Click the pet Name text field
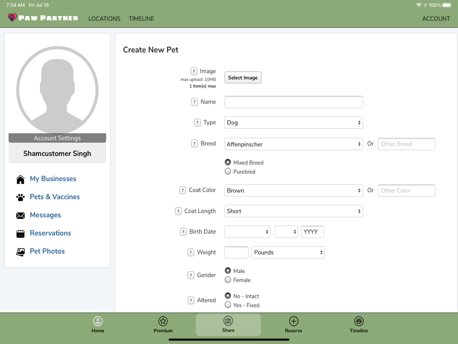 [294, 102]
